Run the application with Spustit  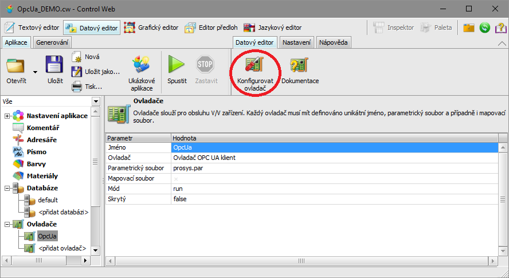coord(177,65)
